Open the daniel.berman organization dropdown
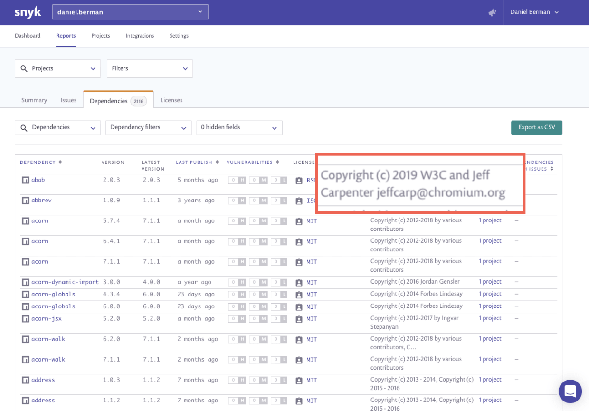Viewport: 589px width, 411px height. pos(130,12)
